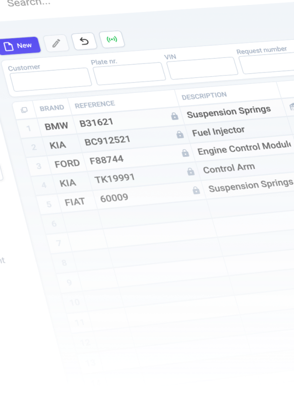The width and height of the screenshot is (294, 393).
Task: Click the green live broadcast icon
Action: click(x=111, y=39)
